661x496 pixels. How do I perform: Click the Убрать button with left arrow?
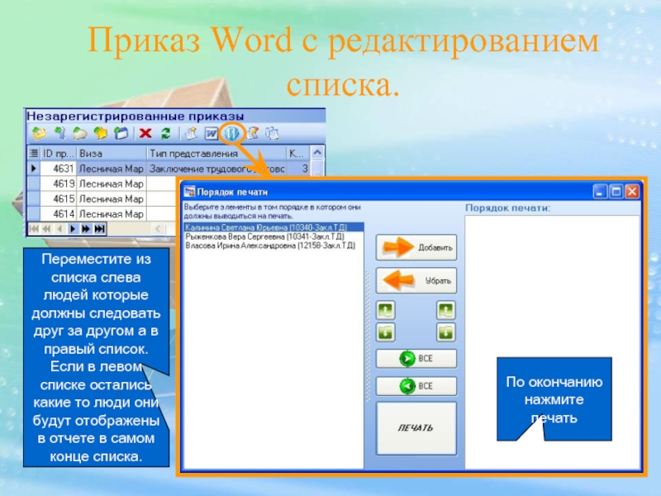[416, 280]
